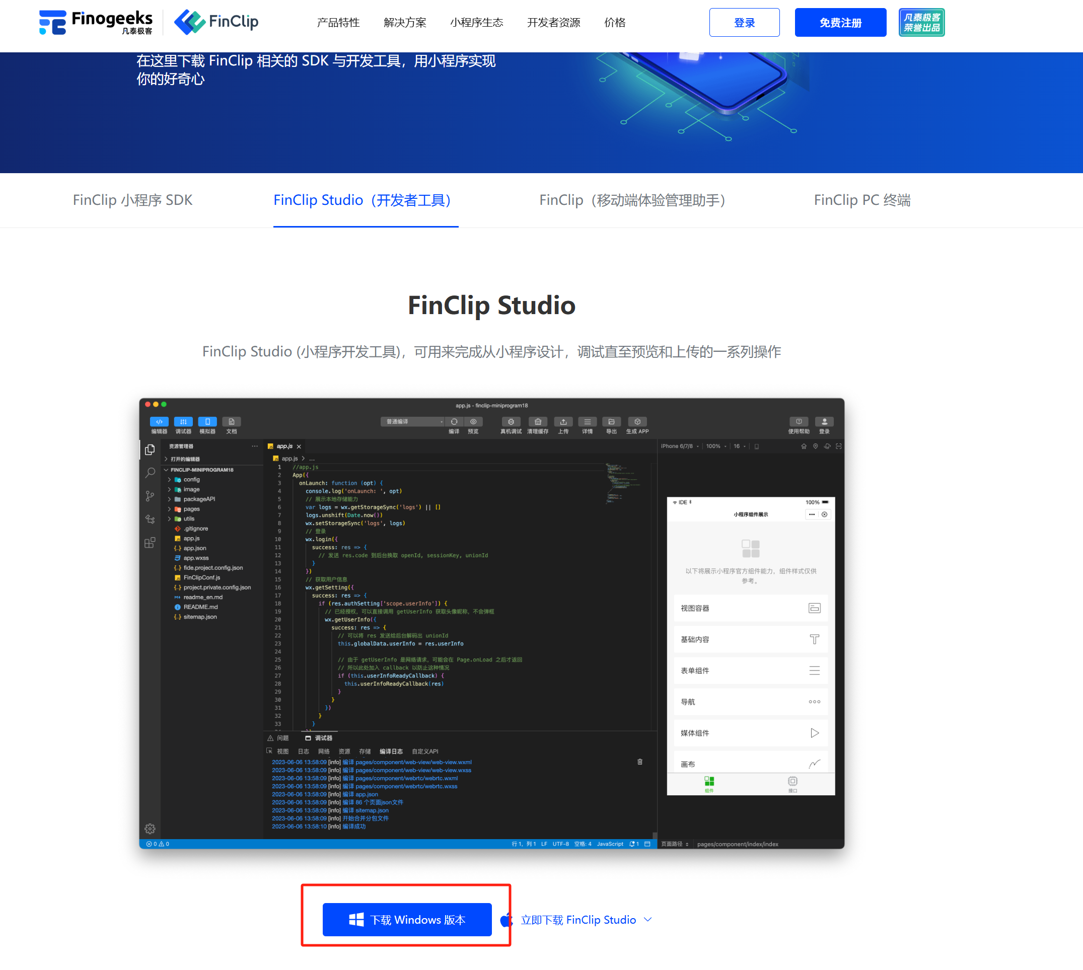Click the FinClip logo icon
Screen dimensions: 1083x970
pyautogui.click(x=189, y=22)
